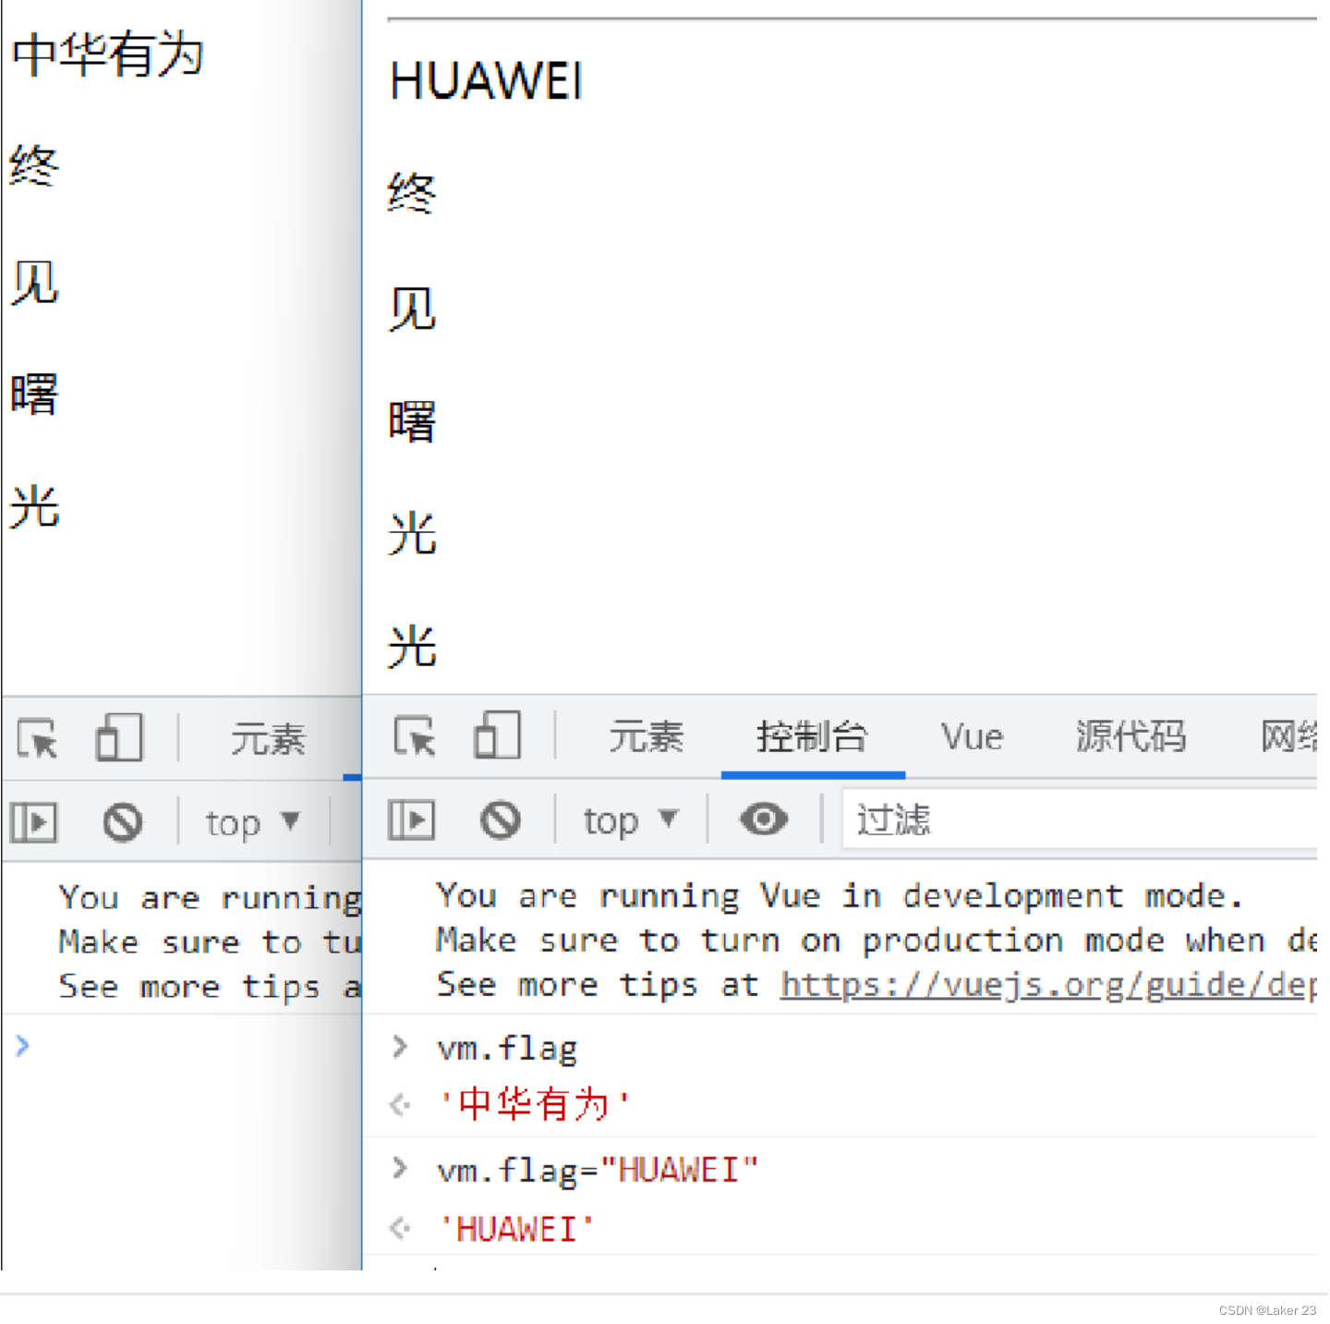The image size is (1330, 1324).
Task: Click 见 in the left page
Action: point(34,283)
